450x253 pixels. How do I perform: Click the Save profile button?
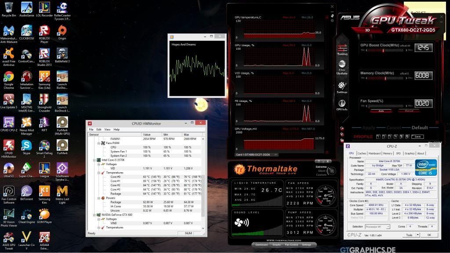pos(417,137)
